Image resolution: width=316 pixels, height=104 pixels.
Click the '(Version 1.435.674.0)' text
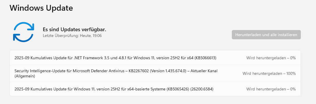[167, 71]
